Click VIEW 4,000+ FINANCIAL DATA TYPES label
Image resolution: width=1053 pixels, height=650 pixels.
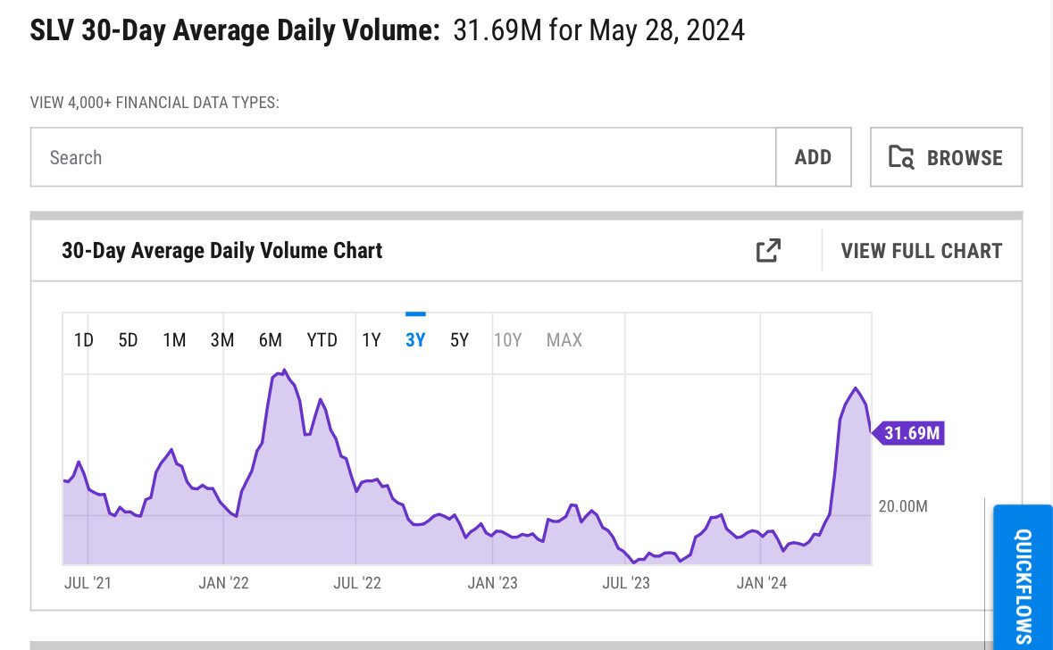155,103
